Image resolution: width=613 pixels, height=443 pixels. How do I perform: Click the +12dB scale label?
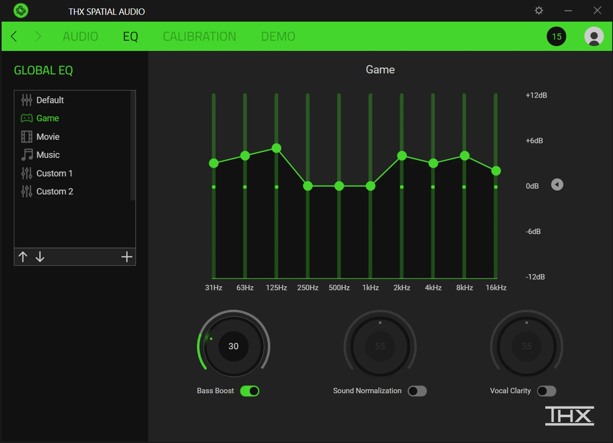pyautogui.click(x=536, y=95)
